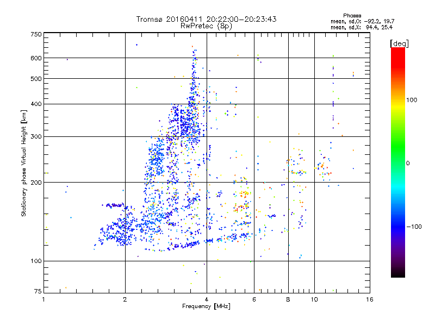Click the y-axis '500' tick label
The image size is (435, 326).
point(36,79)
